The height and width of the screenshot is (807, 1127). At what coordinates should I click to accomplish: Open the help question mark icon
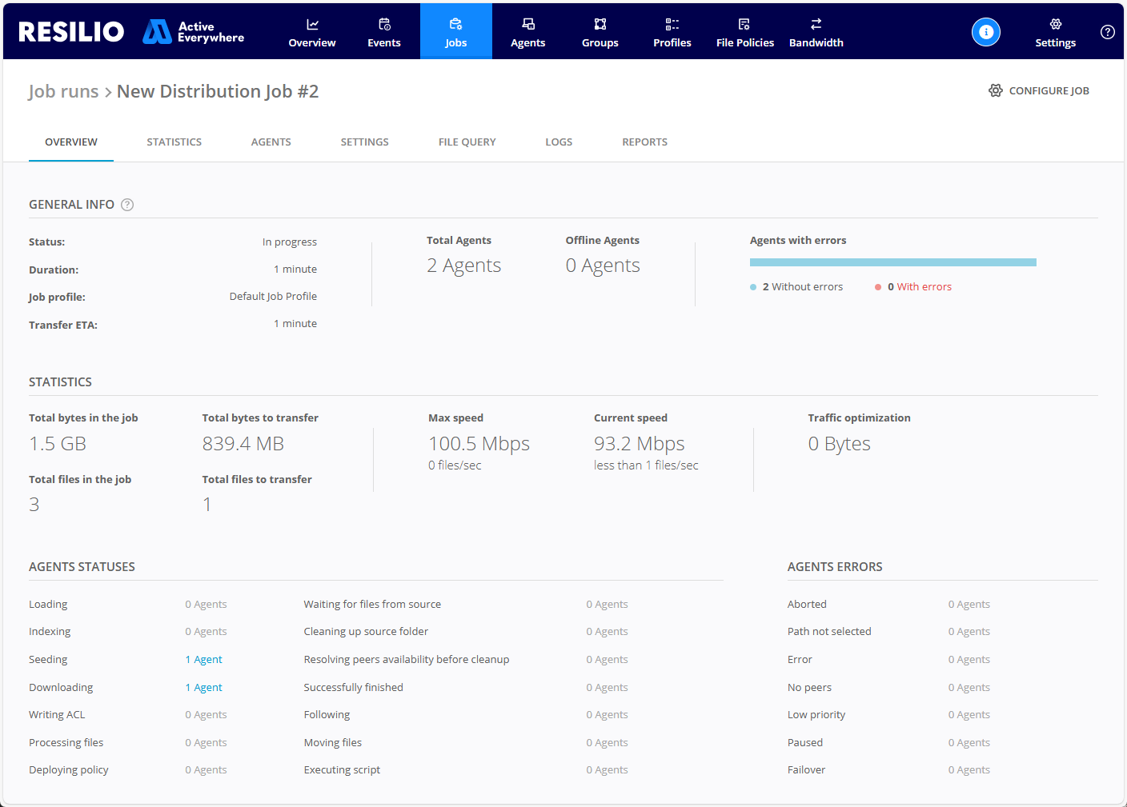coord(1107,32)
